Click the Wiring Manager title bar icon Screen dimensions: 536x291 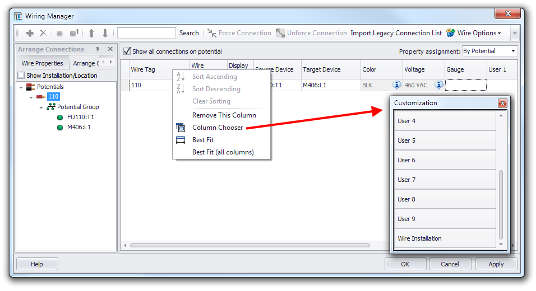pos(18,16)
